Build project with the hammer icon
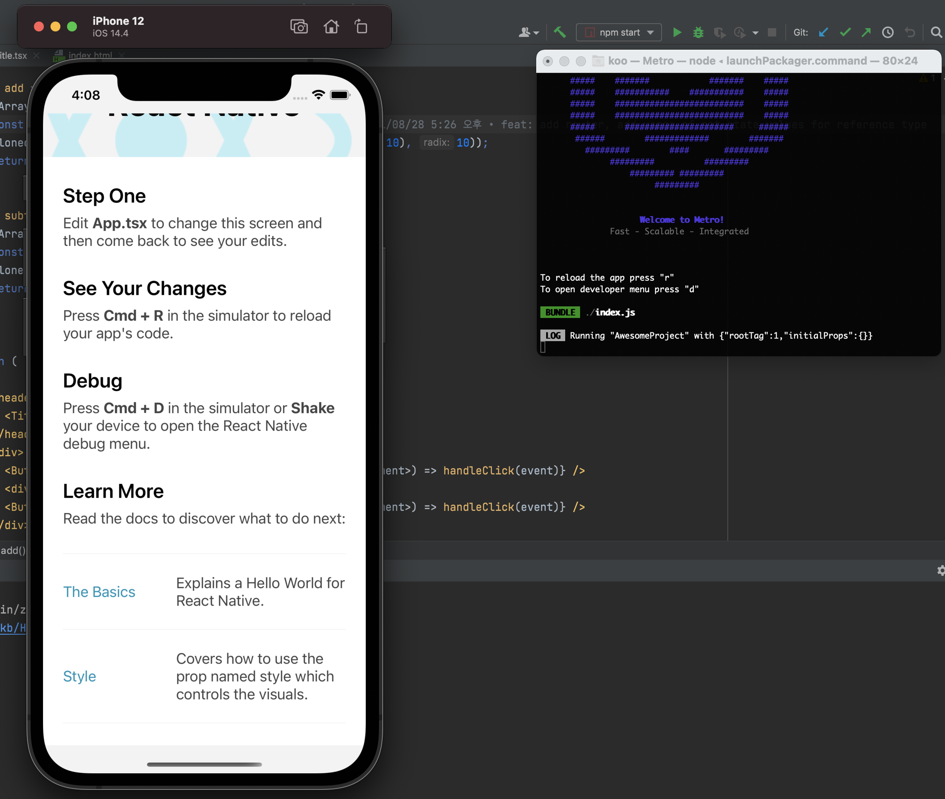This screenshot has width=945, height=799. [560, 33]
